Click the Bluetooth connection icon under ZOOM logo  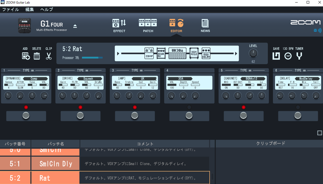click(317, 30)
